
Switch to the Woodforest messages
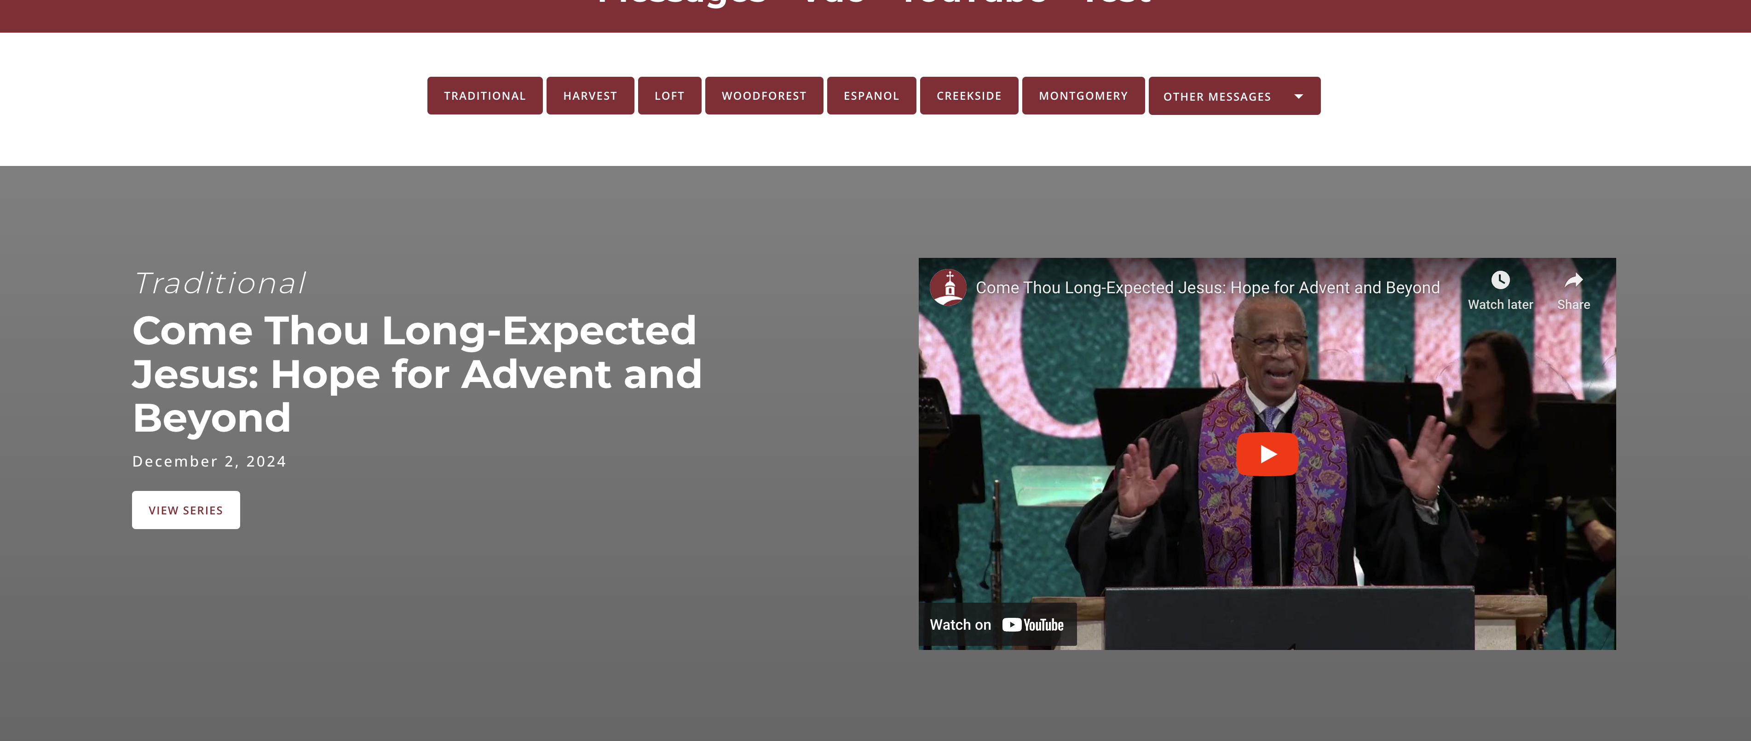pos(764,96)
